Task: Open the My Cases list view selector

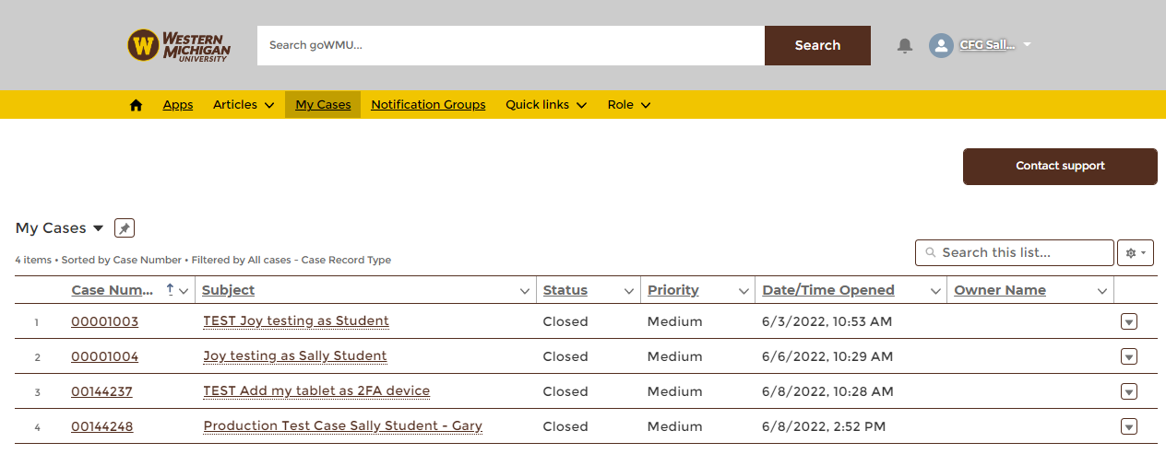Action: pyautogui.click(x=98, y=228)
